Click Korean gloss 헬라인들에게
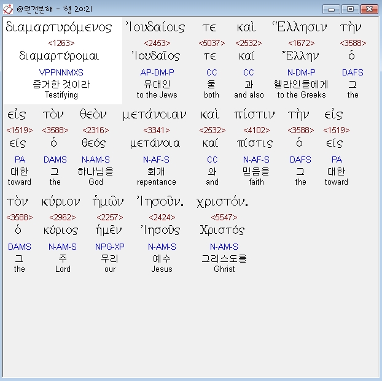Image resolution: width=382 pixels, height=381 pixels. point(301,84)
